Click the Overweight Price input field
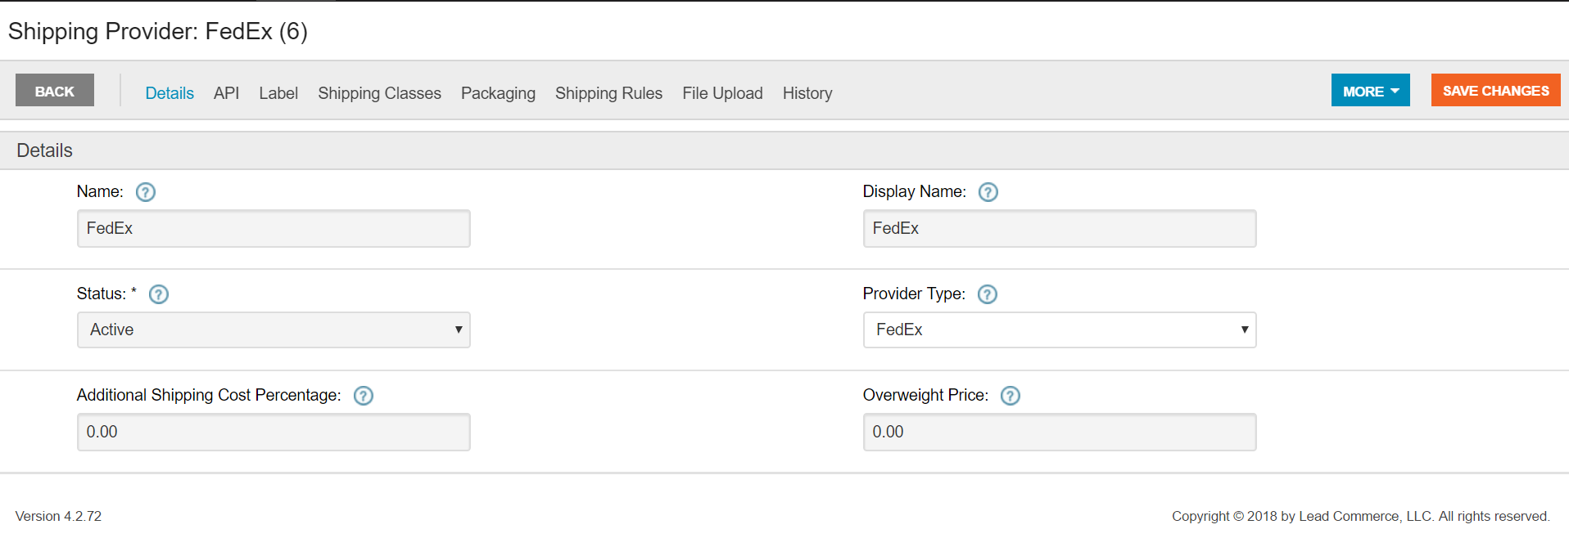Image resolution: width=1569 pixels, height=556 pixels. pyautogui.click(x=1060, y=432)
